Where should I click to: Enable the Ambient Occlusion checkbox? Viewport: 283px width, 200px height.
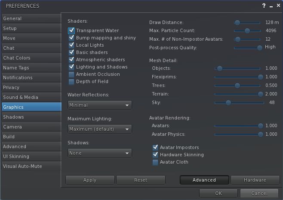(x=71, y=75)
